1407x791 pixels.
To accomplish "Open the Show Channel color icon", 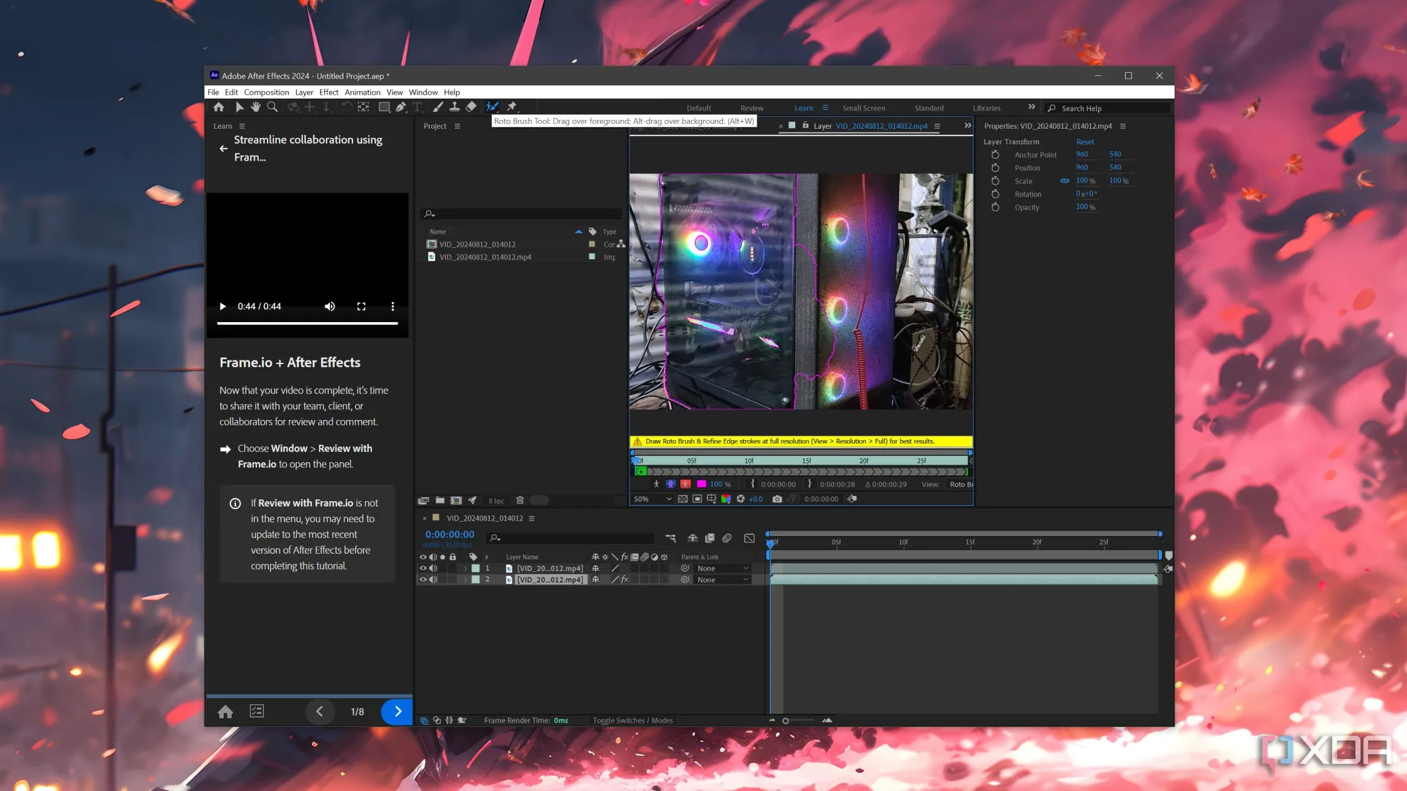I will click(x=726, y=499).
